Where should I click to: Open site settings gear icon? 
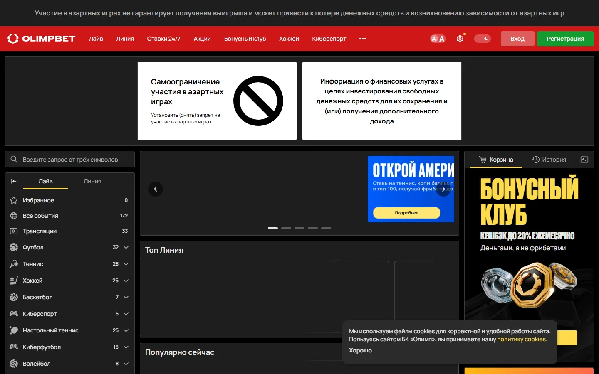(x=460, y=39)
